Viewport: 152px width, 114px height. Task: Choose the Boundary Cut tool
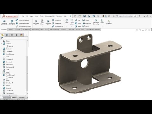[x=58, y=26]
